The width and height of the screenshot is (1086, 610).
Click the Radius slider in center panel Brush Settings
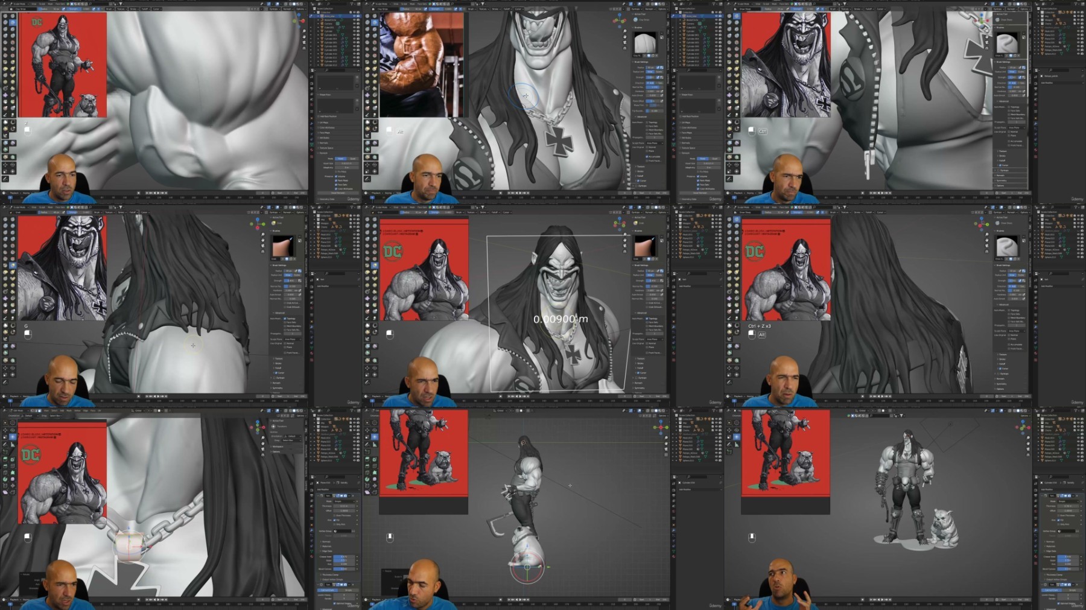pyautogui.click(x=653, y=271)
